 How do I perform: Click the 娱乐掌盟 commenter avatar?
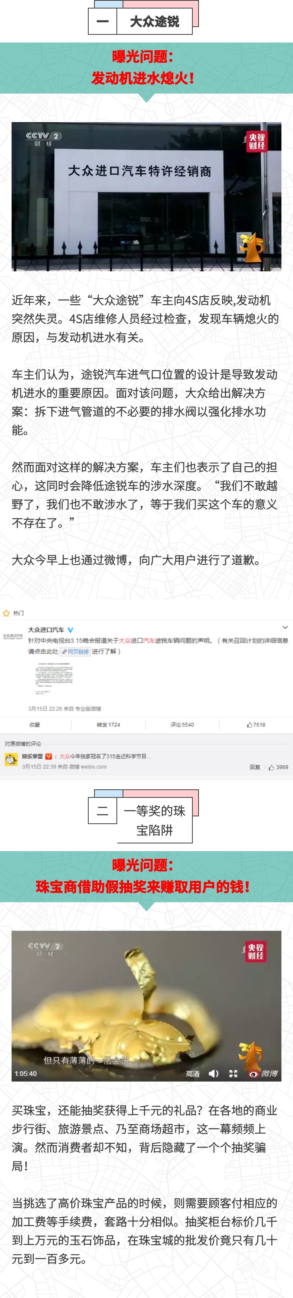(11, 759)
